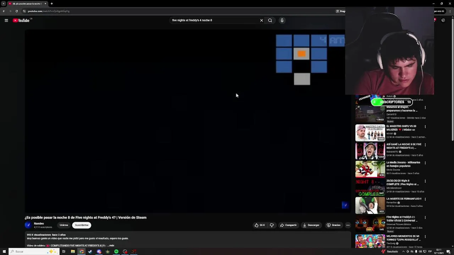Go to the YouTube home logo

(21, 21)
